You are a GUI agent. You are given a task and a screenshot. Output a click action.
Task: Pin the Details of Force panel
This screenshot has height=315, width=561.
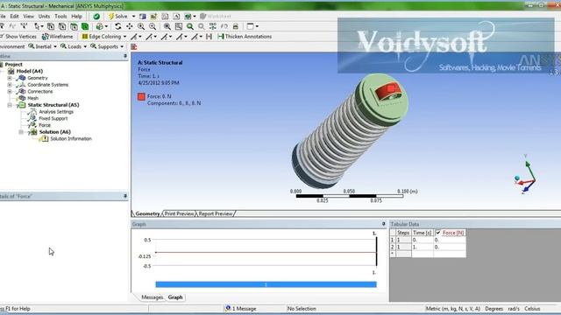coord(125,196)
